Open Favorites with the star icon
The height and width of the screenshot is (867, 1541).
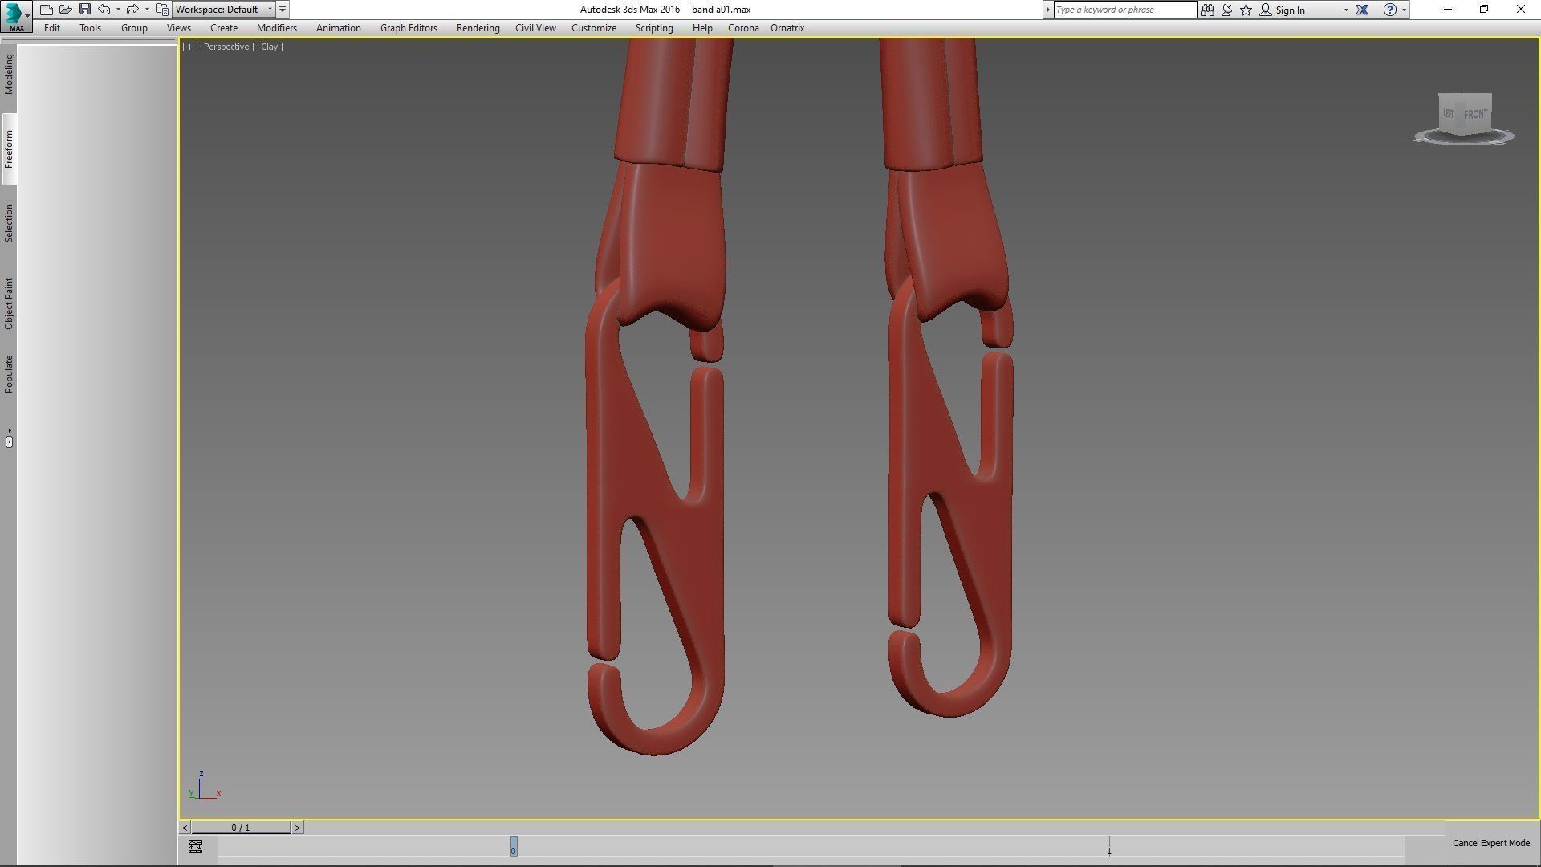[1246, 10]
